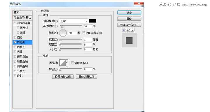Enable the 渐变叠加 checkbox
210x112 pixels.
tap(15, 61)
